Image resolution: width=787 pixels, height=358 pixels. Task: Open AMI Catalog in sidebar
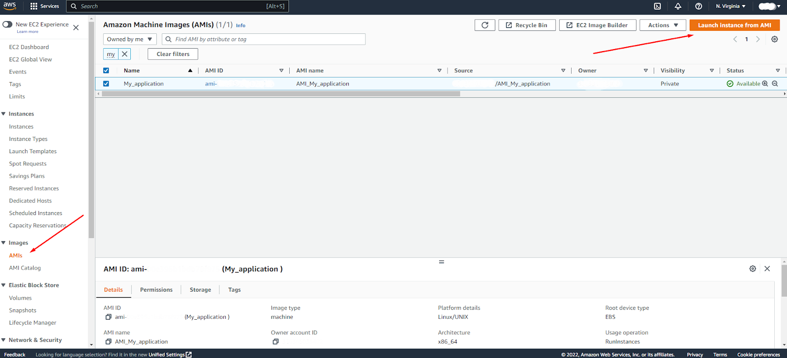[25, 268]
